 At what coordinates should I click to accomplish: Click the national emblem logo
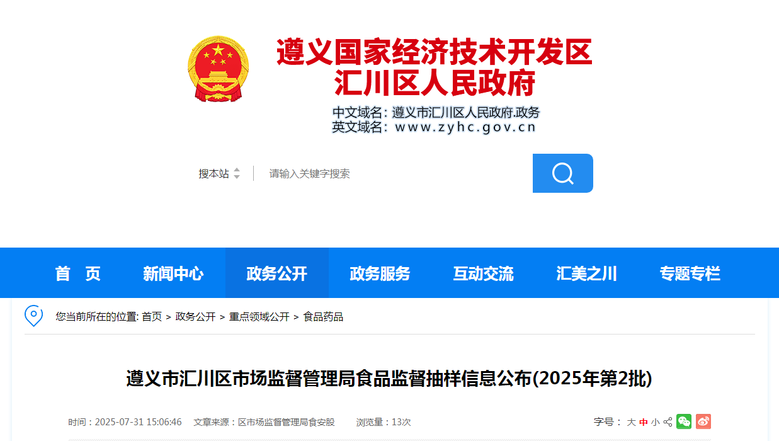point(219,69)
